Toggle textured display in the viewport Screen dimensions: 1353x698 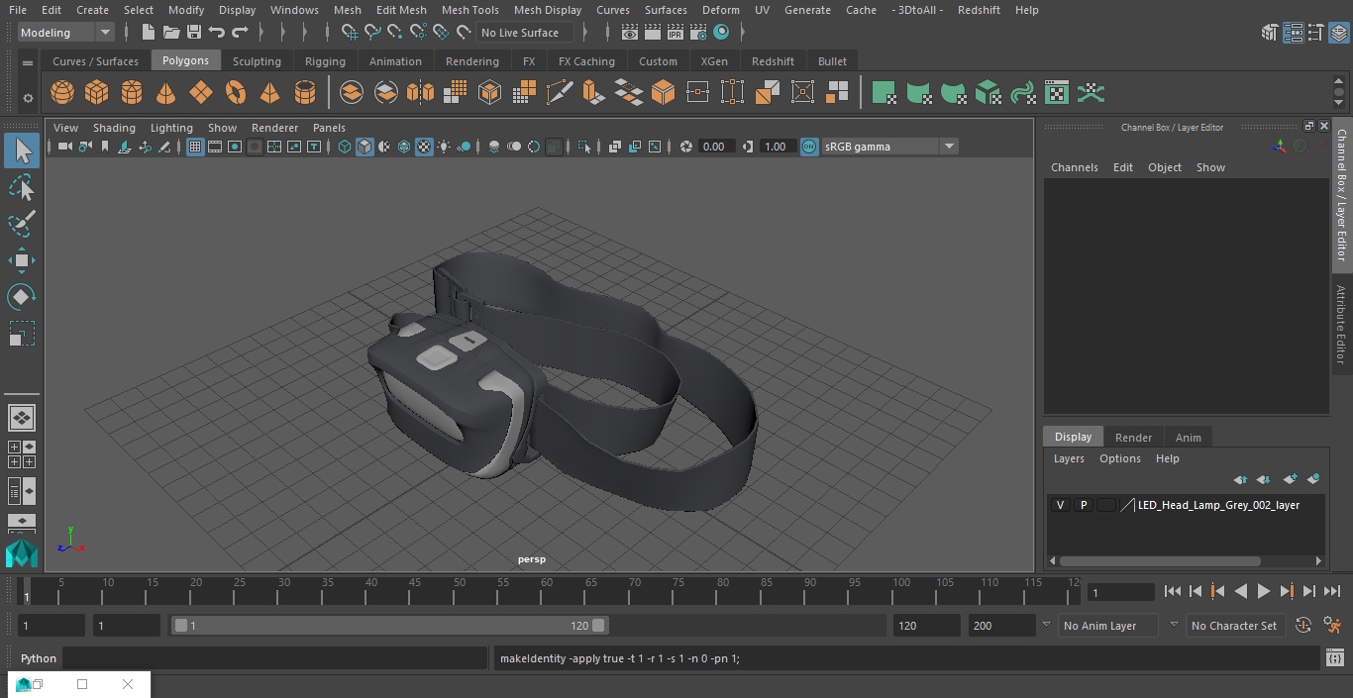coord(424,147)
